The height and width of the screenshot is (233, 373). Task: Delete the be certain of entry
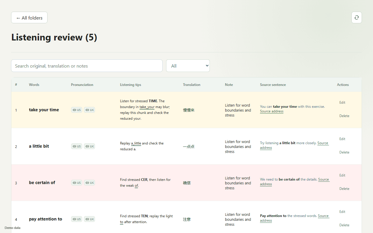coord(344,189)
